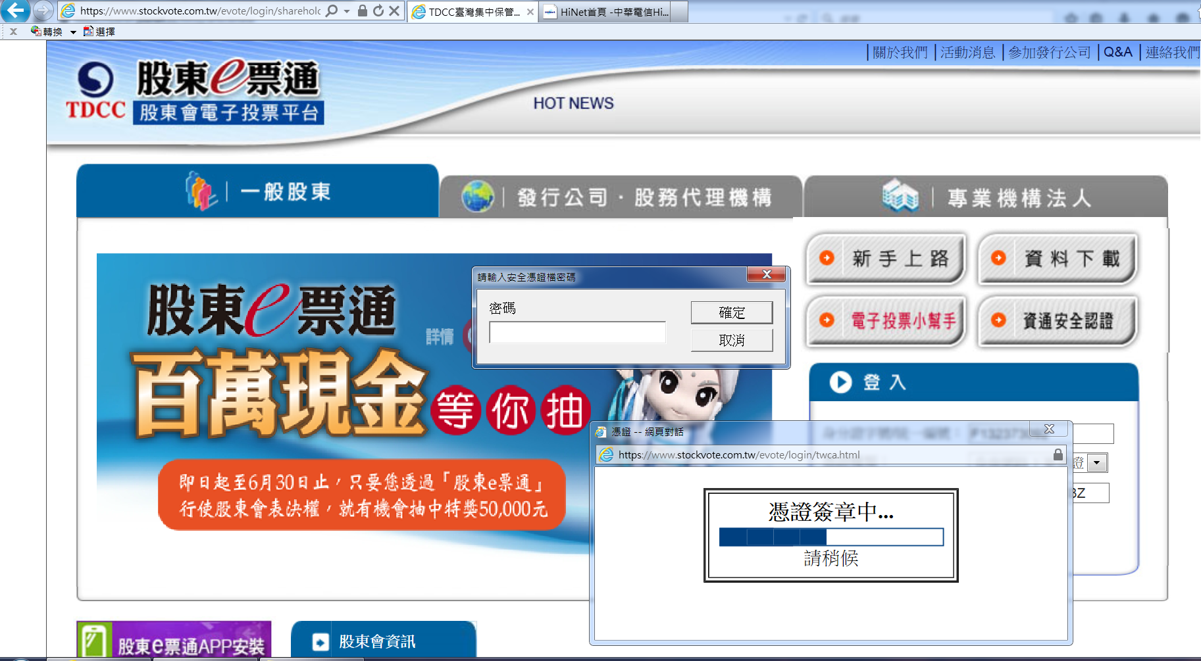Select the 發行公司・股務代理機構 tab
This screenshot has height=661, width=1201.
[621, 197]
